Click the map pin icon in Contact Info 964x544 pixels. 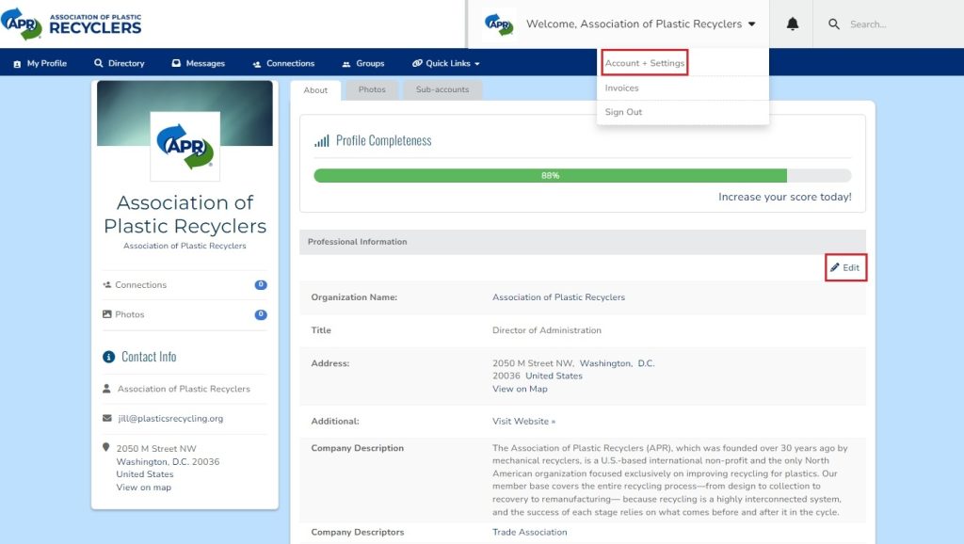point(105,447)
